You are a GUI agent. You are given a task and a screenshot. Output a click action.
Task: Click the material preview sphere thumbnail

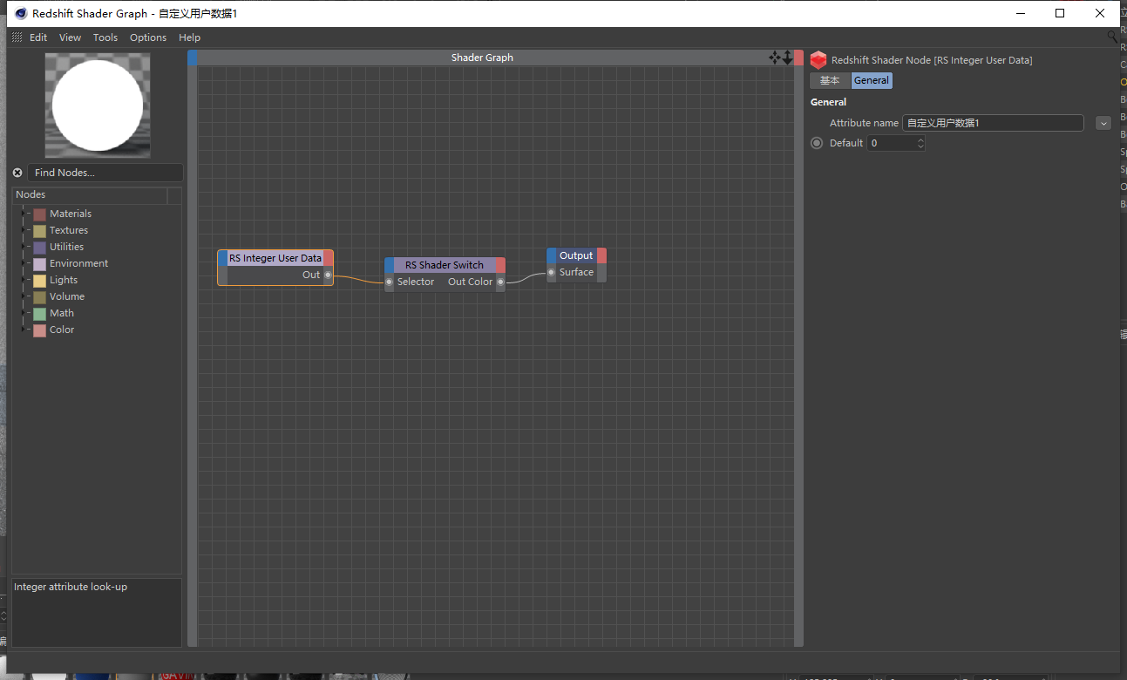(98, 105)
